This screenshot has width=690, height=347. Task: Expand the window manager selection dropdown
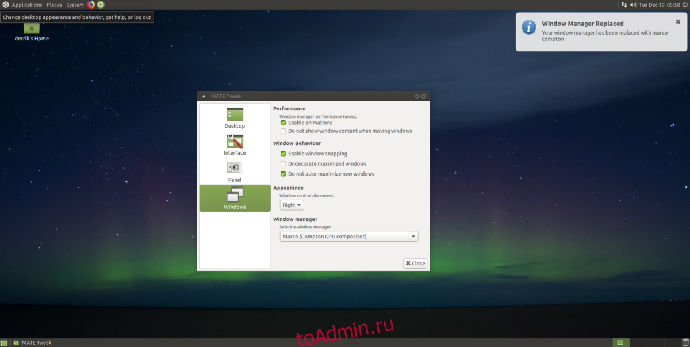coord(348,237)
